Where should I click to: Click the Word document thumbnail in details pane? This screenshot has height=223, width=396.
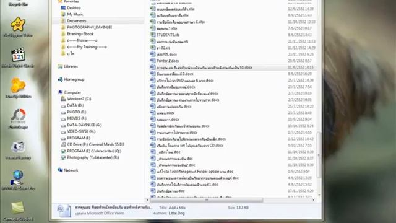[x=64, y=211]
